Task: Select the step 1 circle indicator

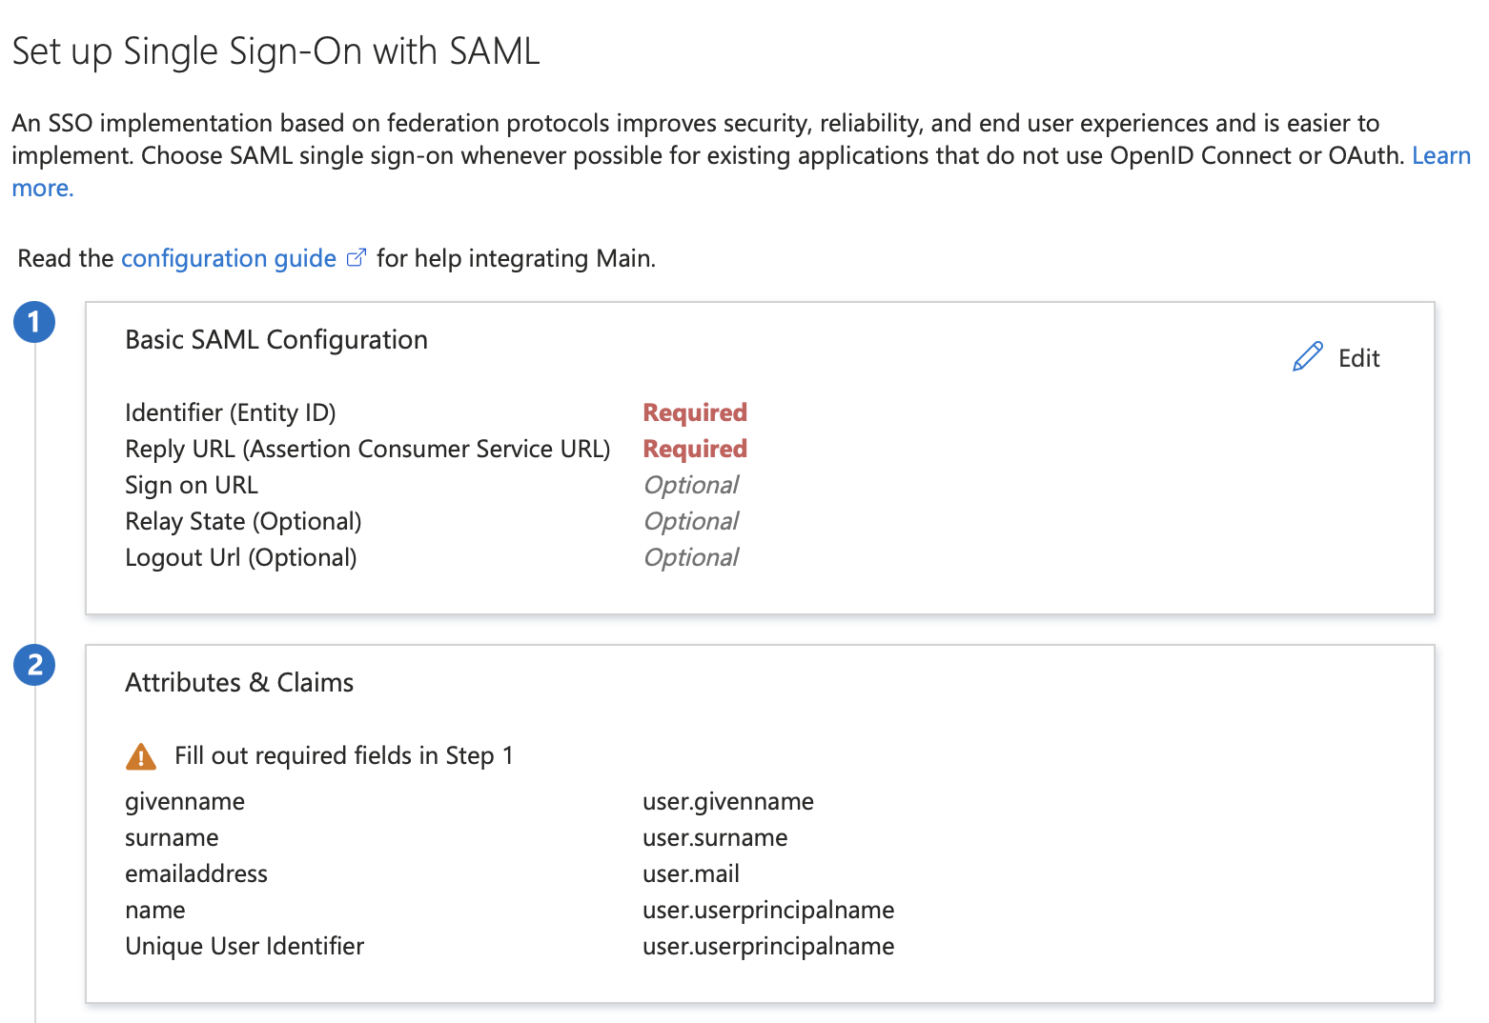Action: click(34, 322)
